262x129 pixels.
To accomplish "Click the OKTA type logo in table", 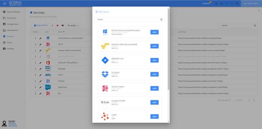I will [x=48, y=75].
